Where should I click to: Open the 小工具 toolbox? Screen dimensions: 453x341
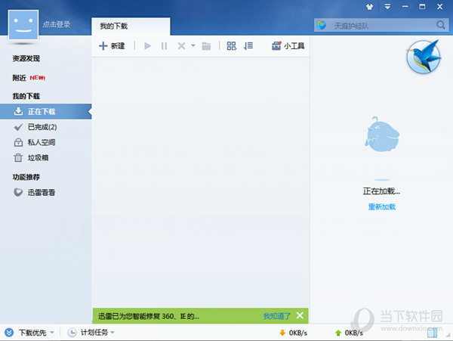[288, 46]
